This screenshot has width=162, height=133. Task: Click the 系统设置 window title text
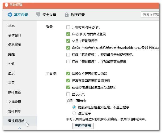(16, 5)
